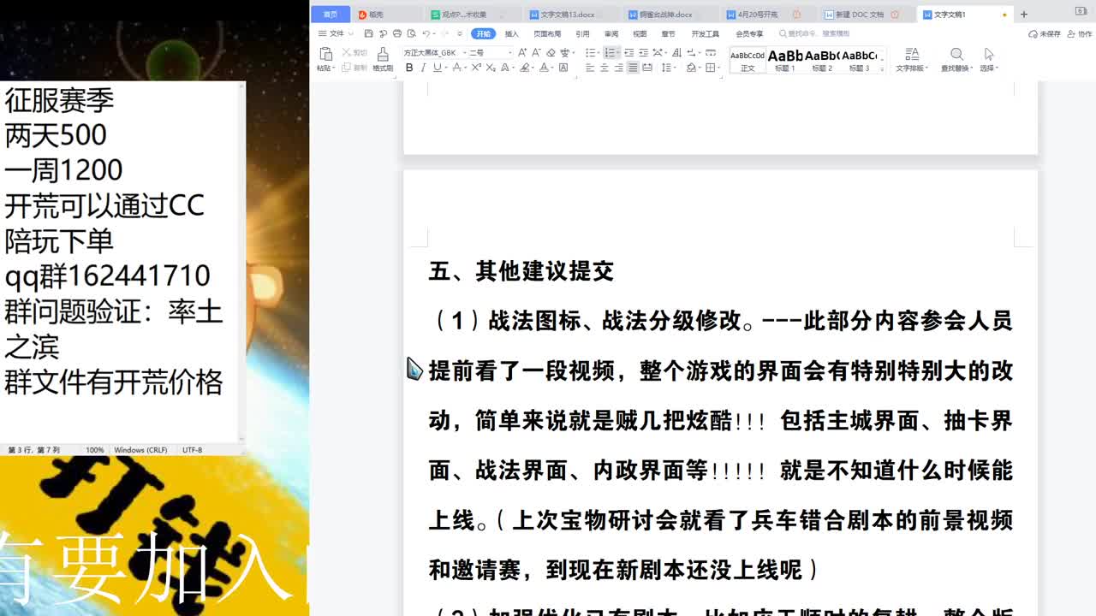Toggle superscript formatting
This screenshot has width=1096, height=616.
[476, 68]
